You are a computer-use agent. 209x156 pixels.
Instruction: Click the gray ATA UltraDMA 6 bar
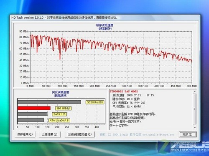coord(31,120)
